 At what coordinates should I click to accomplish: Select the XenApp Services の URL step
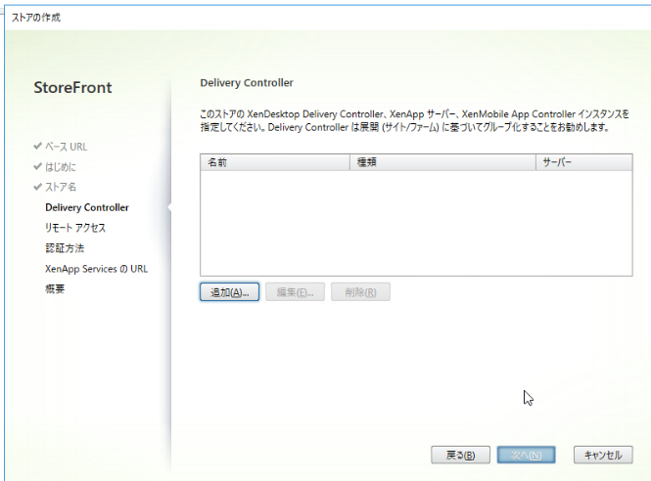[96, 269]
